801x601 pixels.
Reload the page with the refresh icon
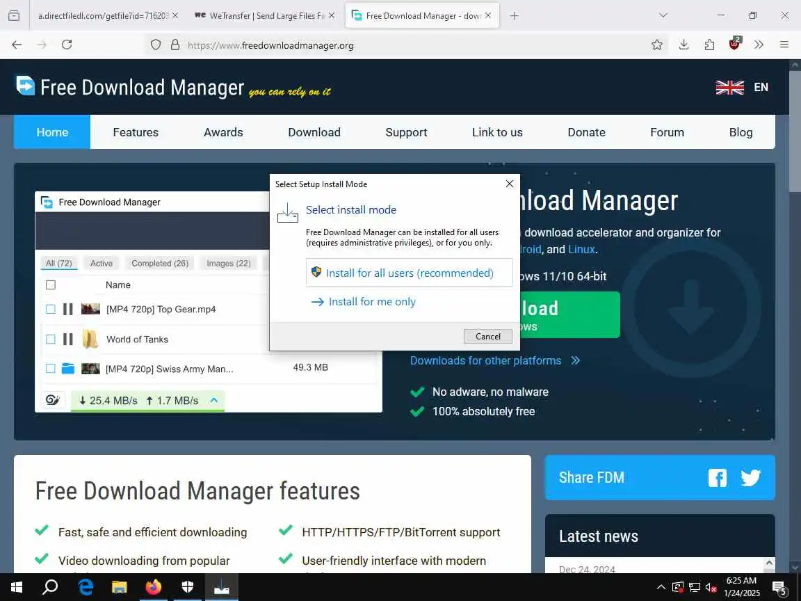pos(67,45)
